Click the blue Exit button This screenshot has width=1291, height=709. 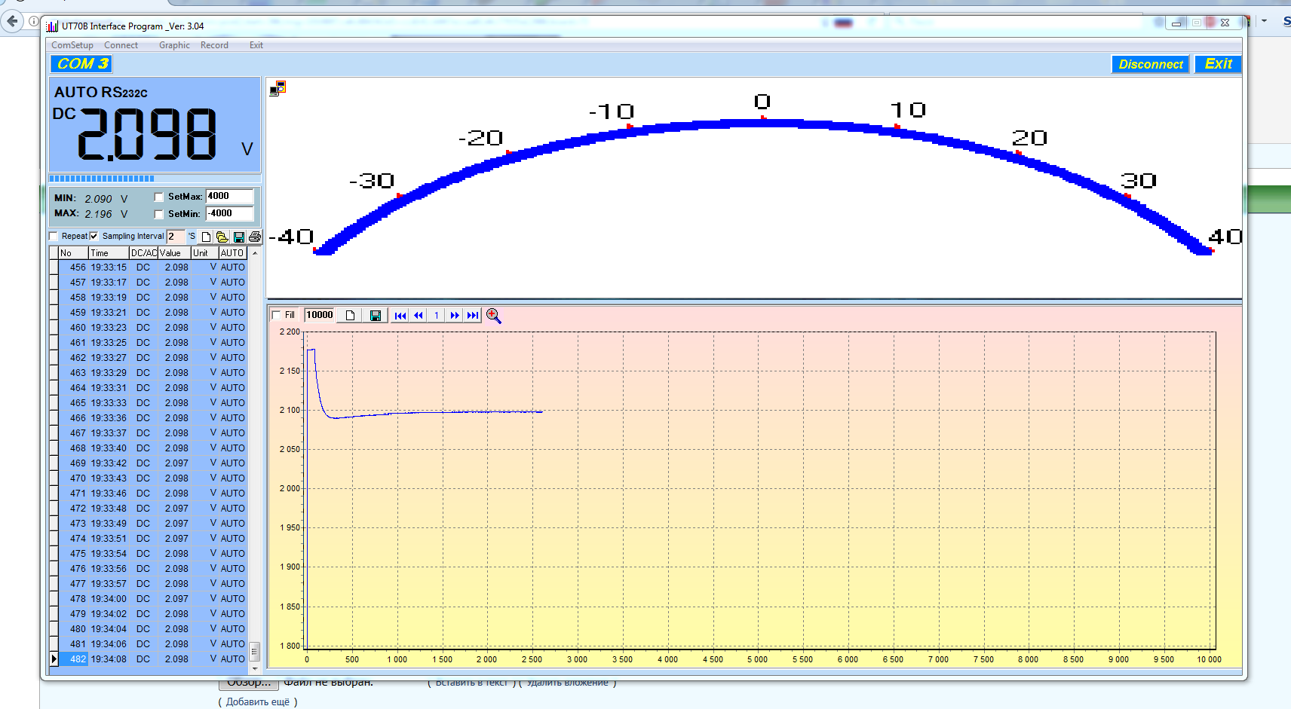coord(1218,64)
